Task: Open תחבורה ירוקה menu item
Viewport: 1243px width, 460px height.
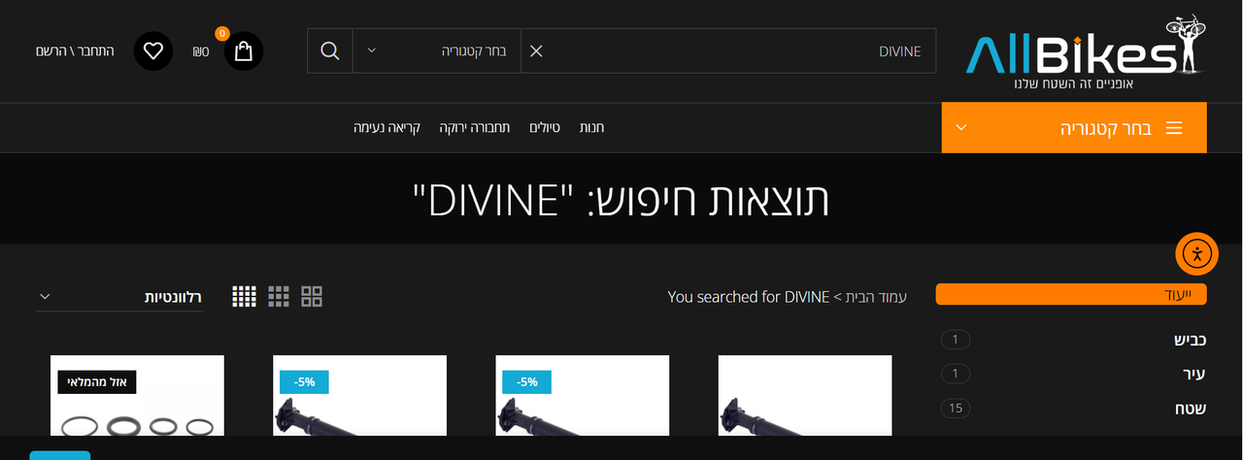Action: pos(474,128)
